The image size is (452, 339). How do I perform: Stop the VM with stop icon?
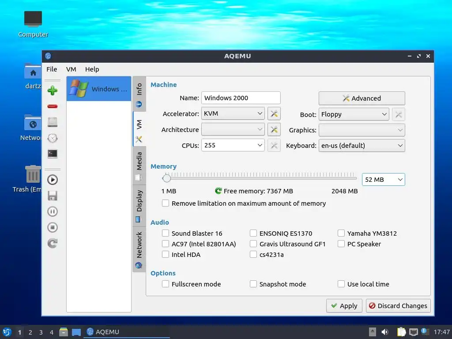coord(53,227)
